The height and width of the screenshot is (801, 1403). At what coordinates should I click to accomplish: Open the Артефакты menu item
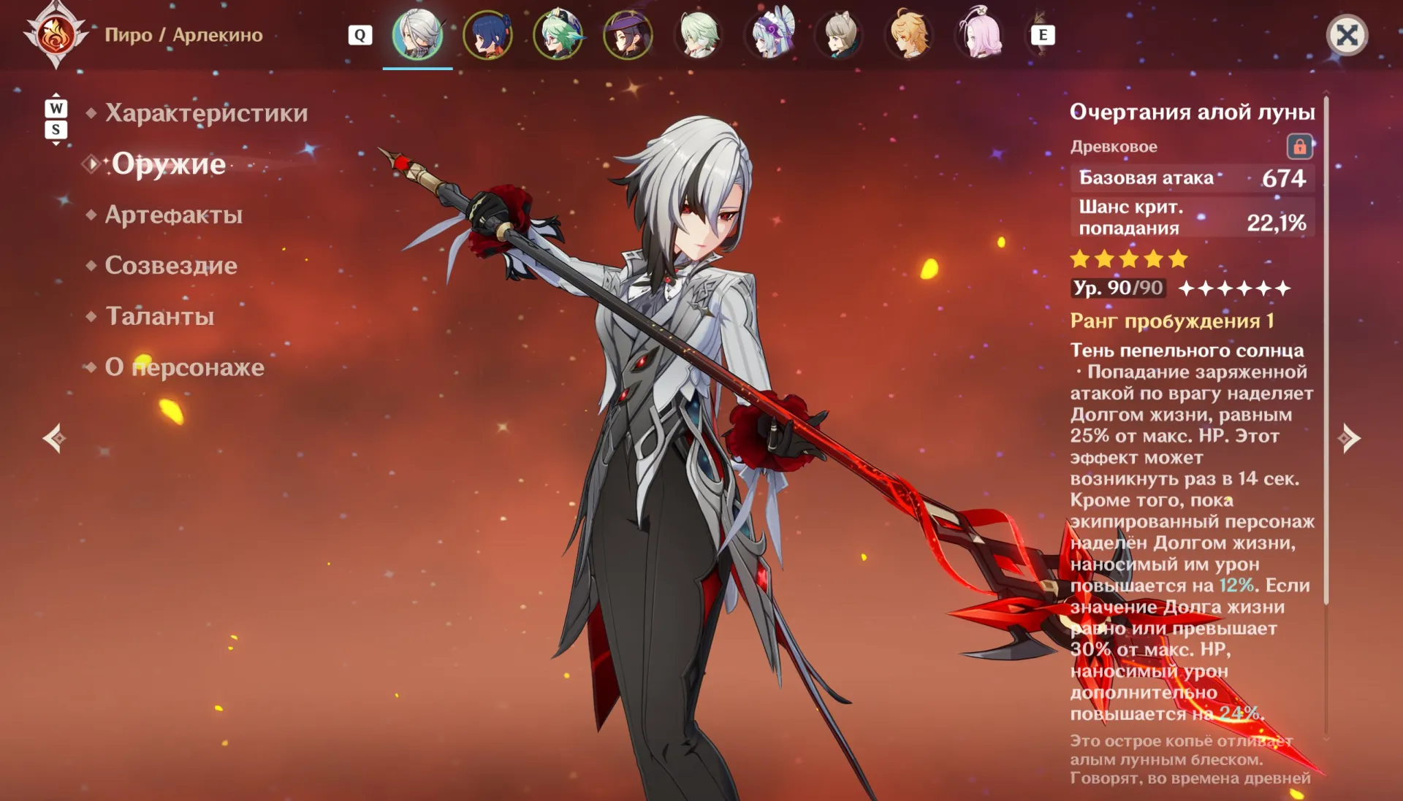coord(174,215)
